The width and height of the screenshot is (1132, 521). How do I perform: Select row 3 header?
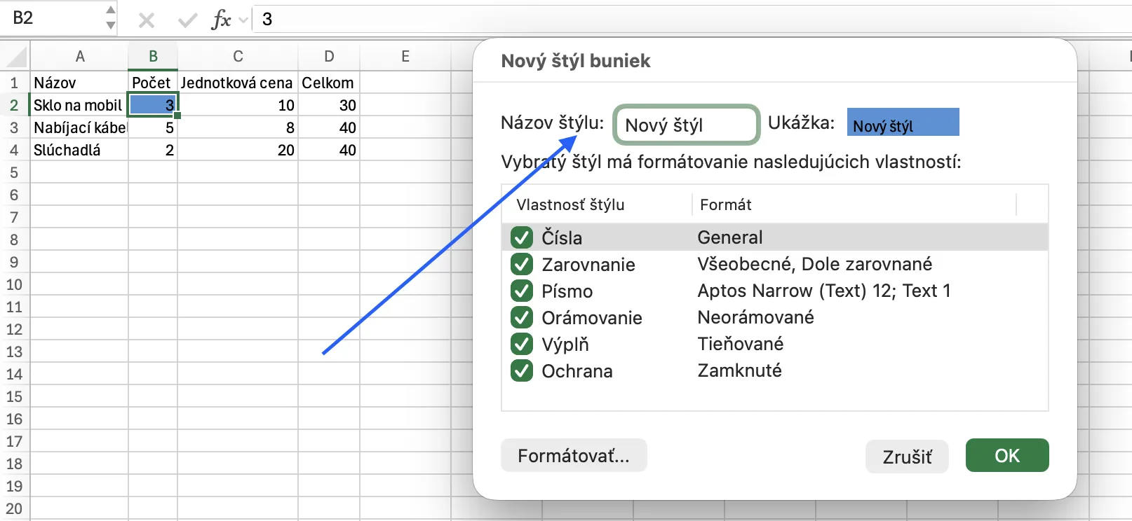tap(14, 127)
